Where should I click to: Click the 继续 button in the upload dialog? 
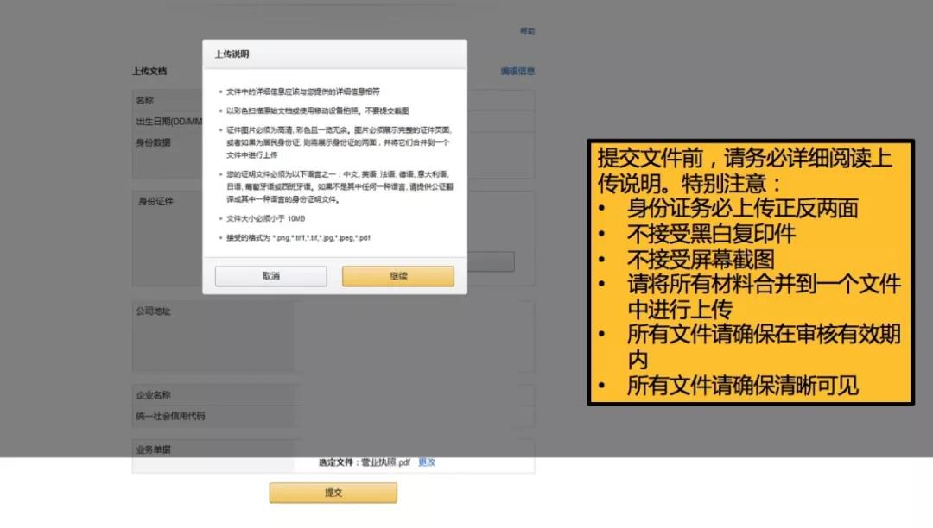[397, 277]
